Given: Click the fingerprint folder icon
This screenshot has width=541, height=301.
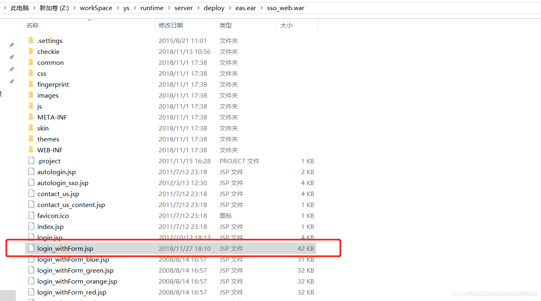Looking at the screenshot, I should click(x=31, y=84).
